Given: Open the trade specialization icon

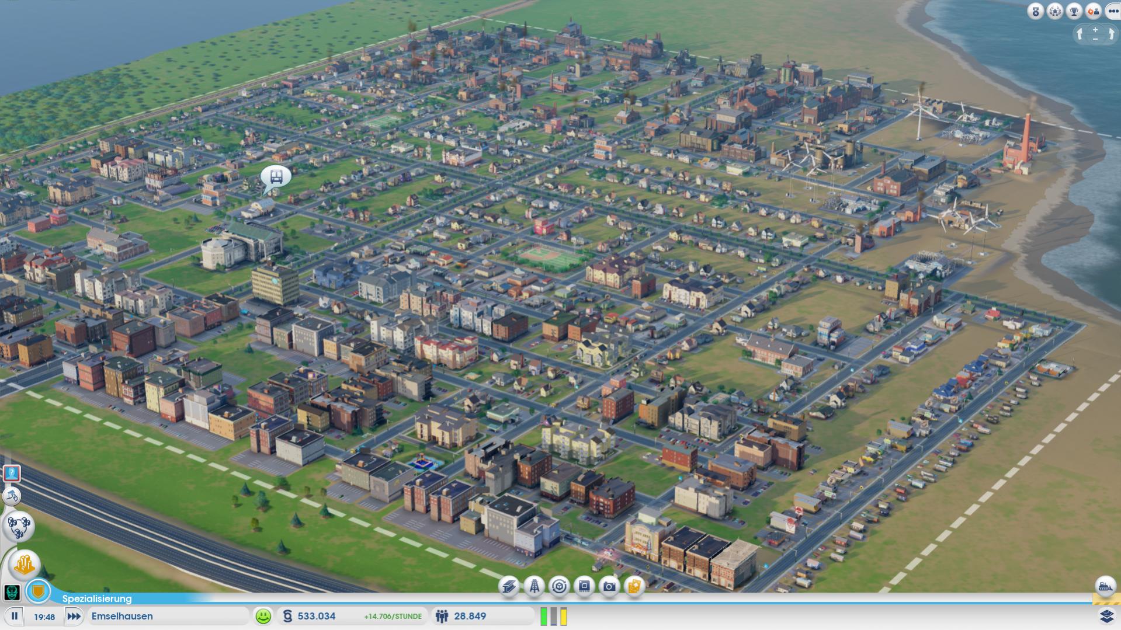Looking at the screenshot, I should coord(559,586).
